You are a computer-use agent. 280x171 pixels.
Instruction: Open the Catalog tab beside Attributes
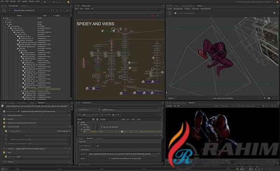pyautogui.click(x=11, y=103)
